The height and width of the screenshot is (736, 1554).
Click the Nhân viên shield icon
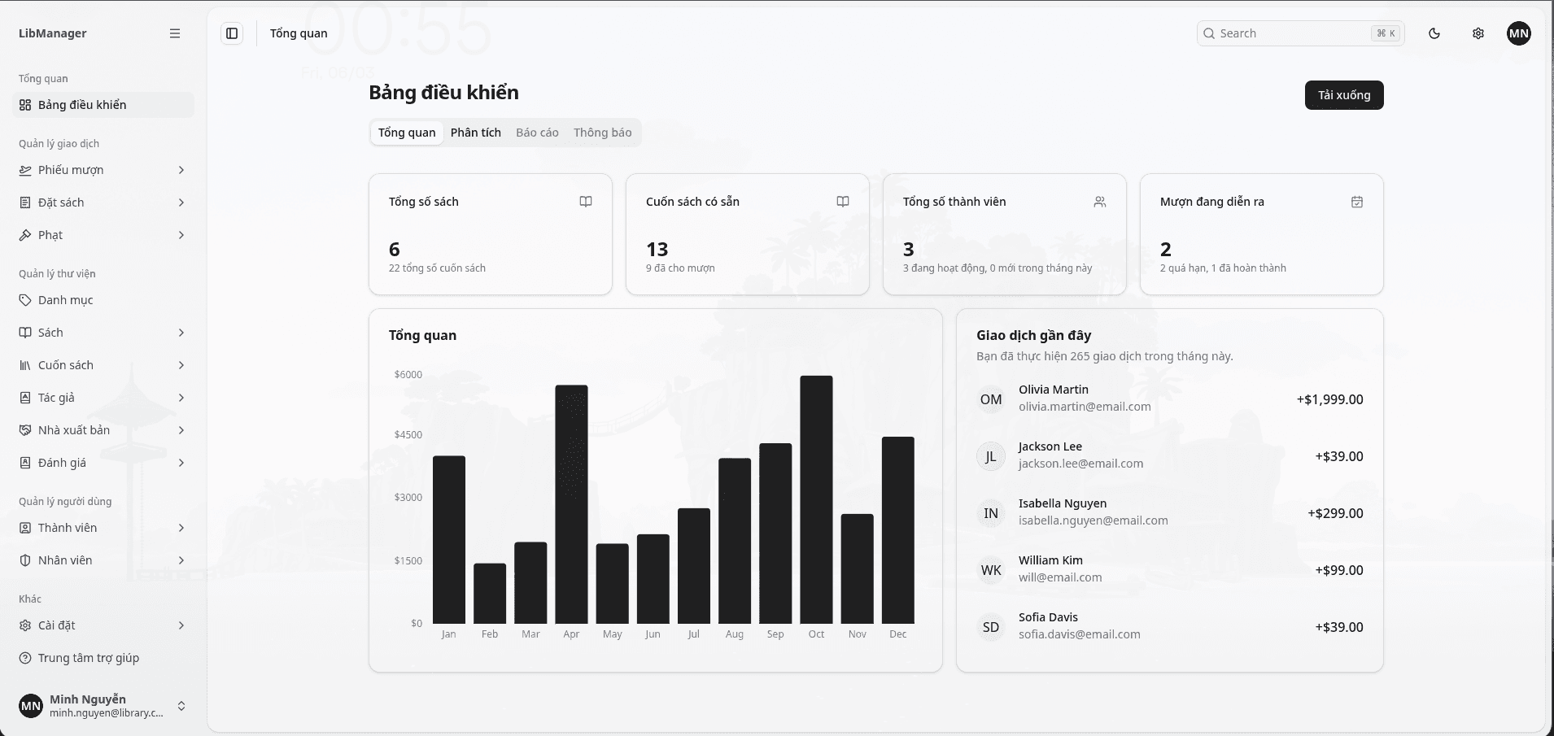(25, 560)
